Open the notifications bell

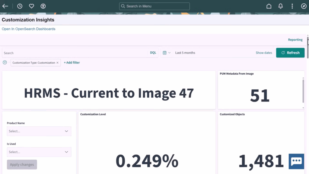coord(280,6)
